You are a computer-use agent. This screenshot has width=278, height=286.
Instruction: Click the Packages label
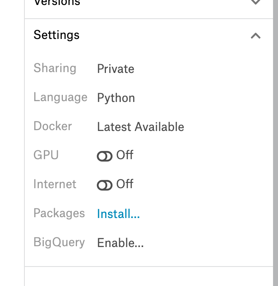(59, 213)
